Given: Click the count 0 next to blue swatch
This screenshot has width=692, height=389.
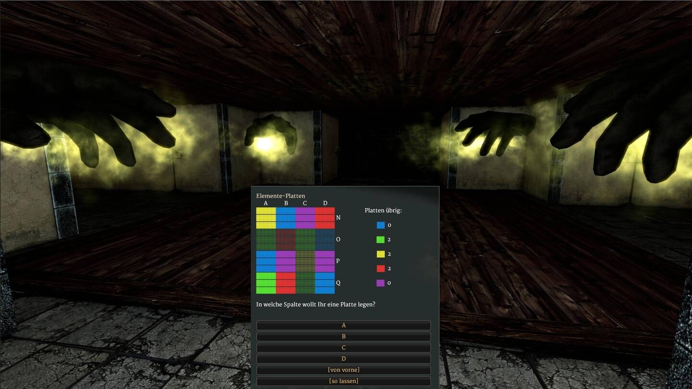Looking at the screenshot, I should click(x=389, y=225).
